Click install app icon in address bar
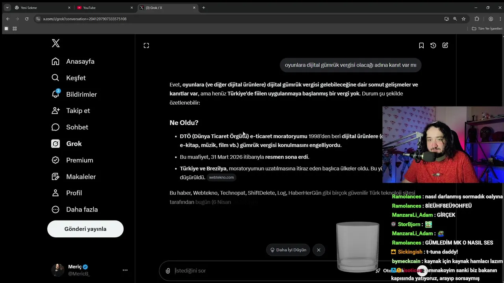This screenshot has height=283, width=504. [x=447, y=18]
